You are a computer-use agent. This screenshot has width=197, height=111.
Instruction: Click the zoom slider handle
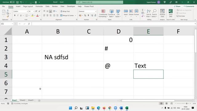point(187,104)
